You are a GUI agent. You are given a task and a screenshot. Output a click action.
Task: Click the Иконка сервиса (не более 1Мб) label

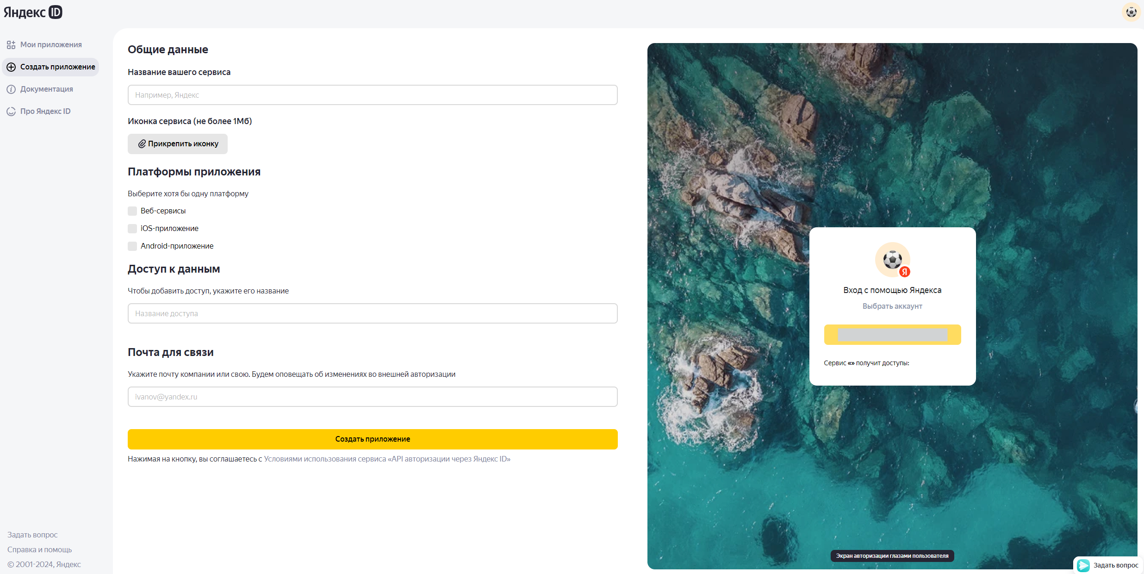point(190,121)
